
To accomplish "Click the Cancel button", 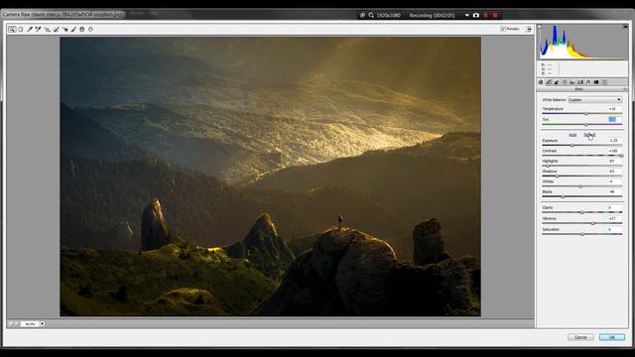I will 580,337.
